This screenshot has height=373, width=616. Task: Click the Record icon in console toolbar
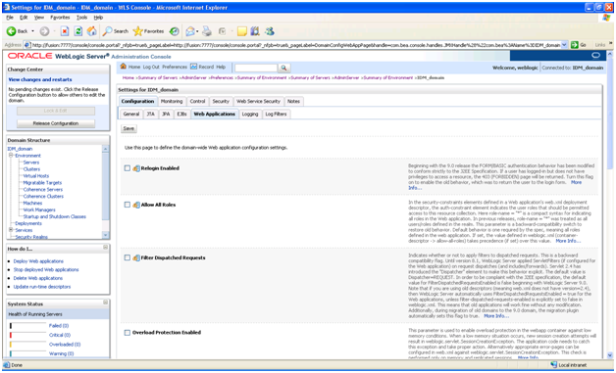(x=193, y=67)
